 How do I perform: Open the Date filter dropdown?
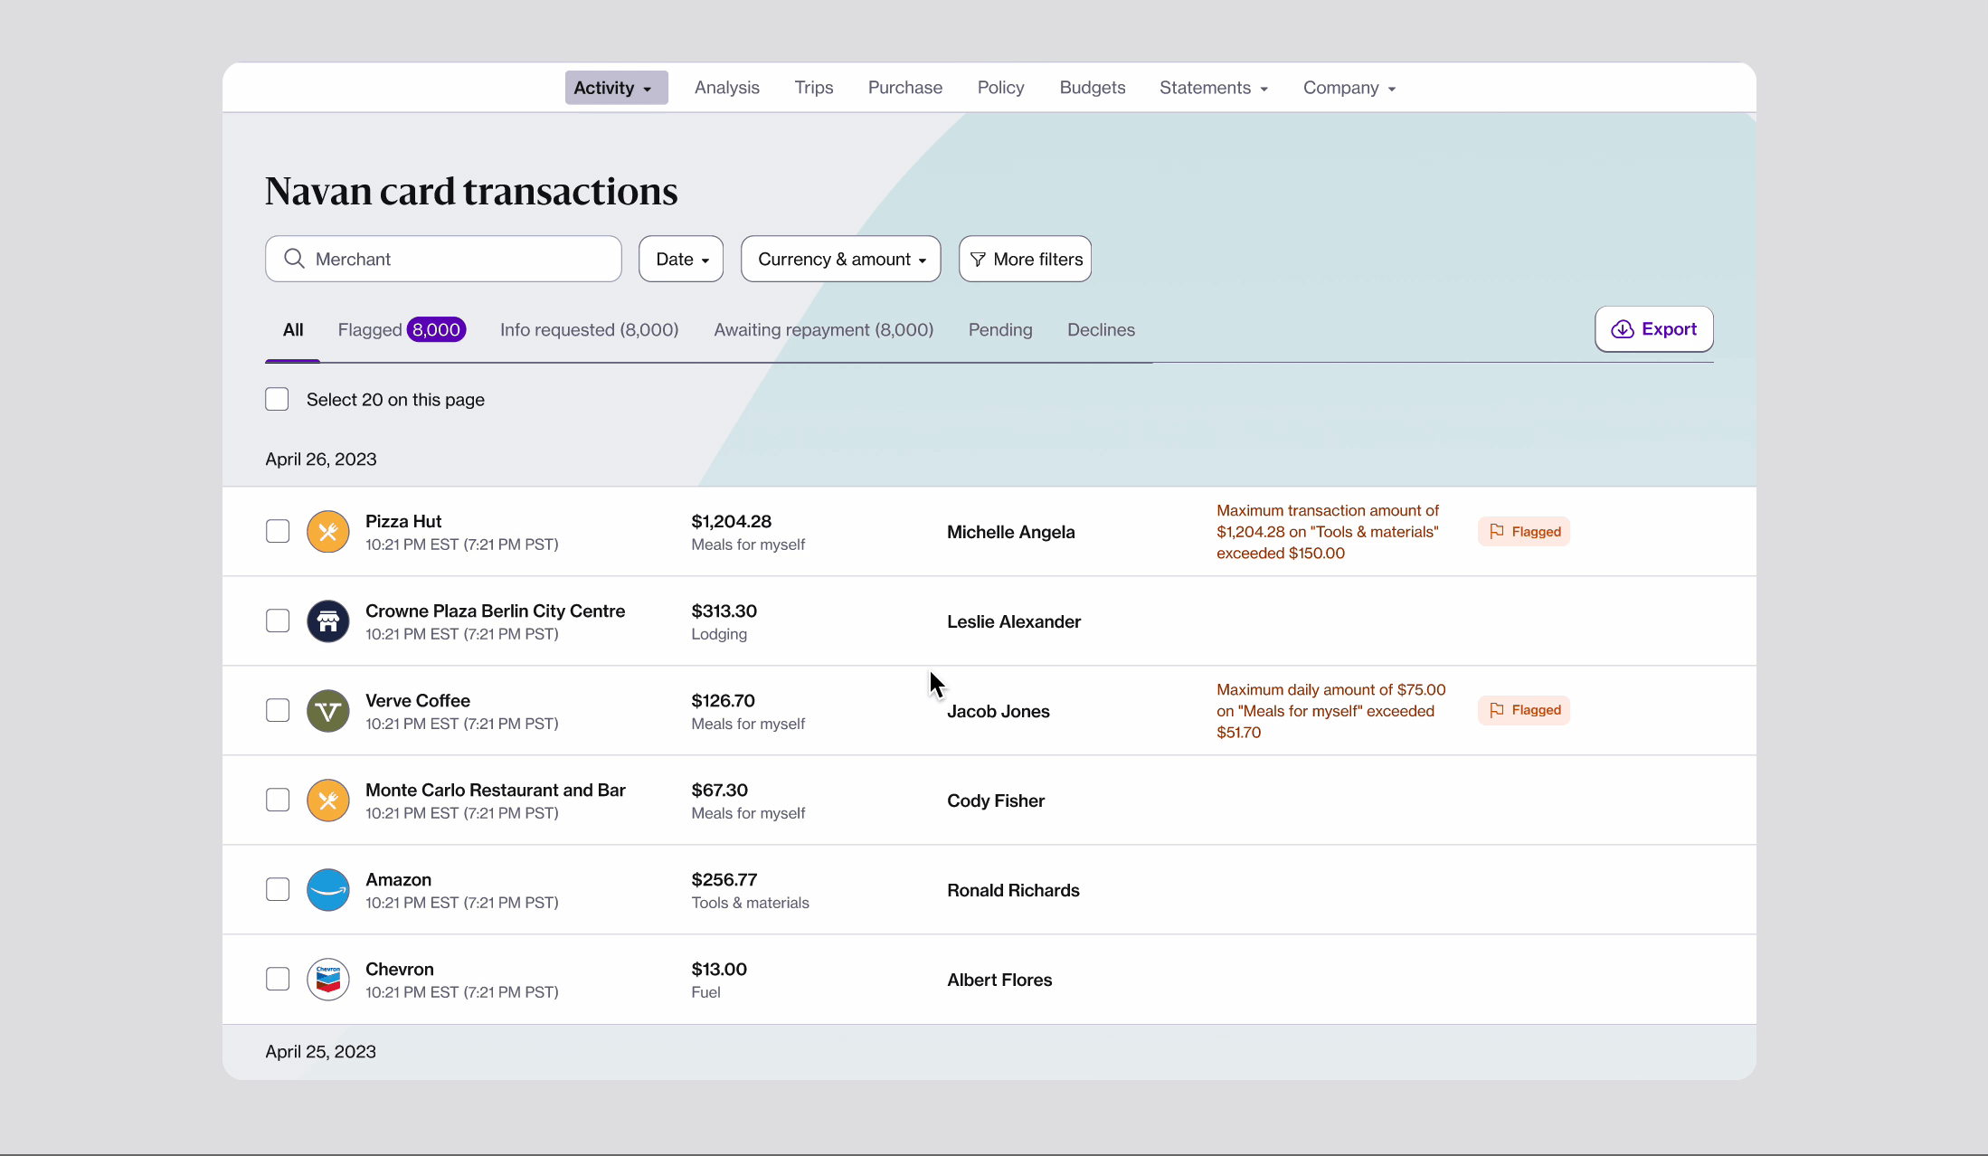coord(681,259)
